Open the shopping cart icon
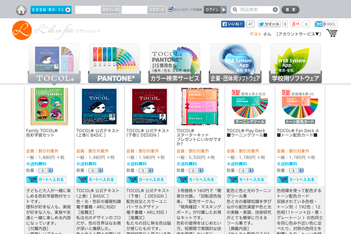This screenshot has height=234, width=351. point(332,35)
